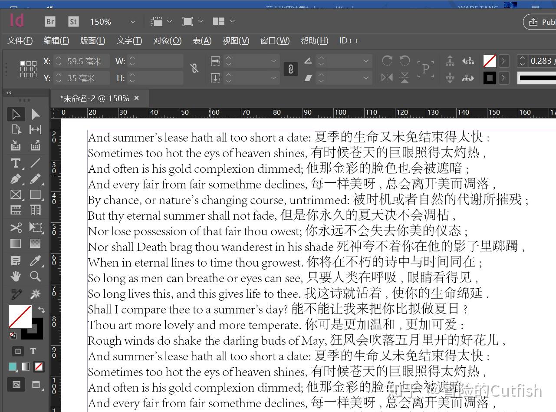
Task: Select the Zoom tool
Action: pyautogui.click(x=36, y=276)
